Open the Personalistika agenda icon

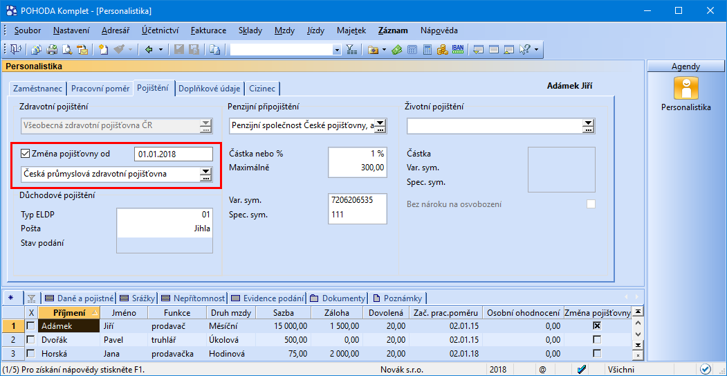click(685, 89)
